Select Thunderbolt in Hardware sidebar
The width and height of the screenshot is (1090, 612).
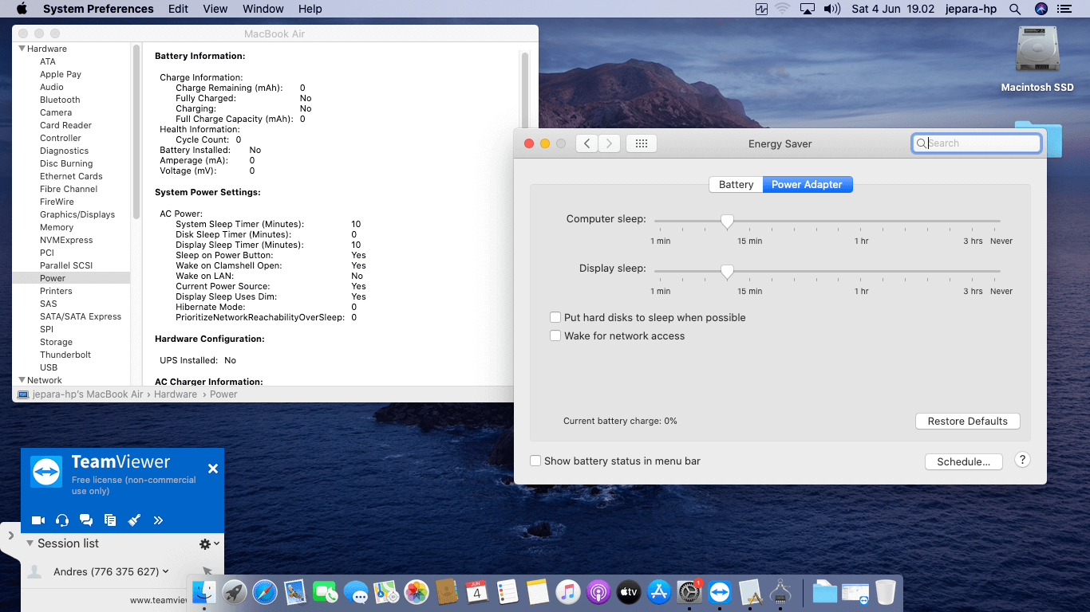point(65,355)
